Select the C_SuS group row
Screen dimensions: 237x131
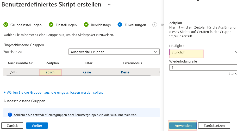coord(12,72)
